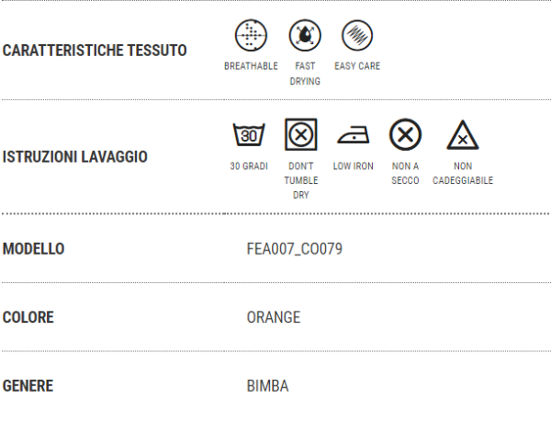This screenshot has width=551, height=422.
Task: Select the BREATHABLE label text
Action: [251, 66]
